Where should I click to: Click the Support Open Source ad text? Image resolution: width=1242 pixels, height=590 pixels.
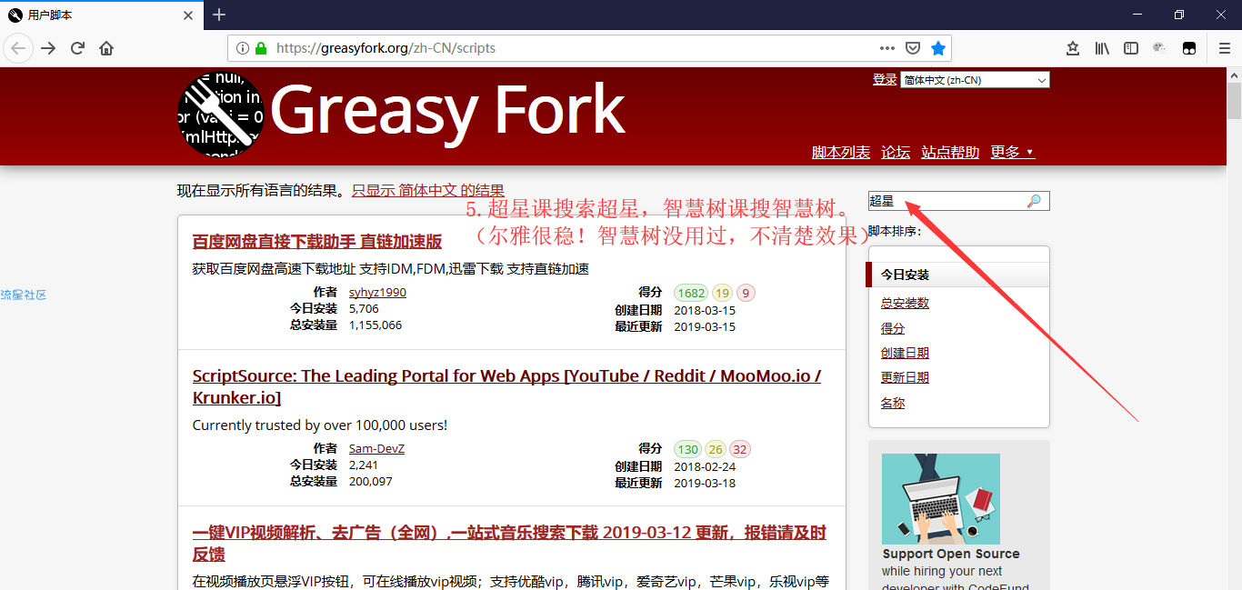[x=951, y=554]
